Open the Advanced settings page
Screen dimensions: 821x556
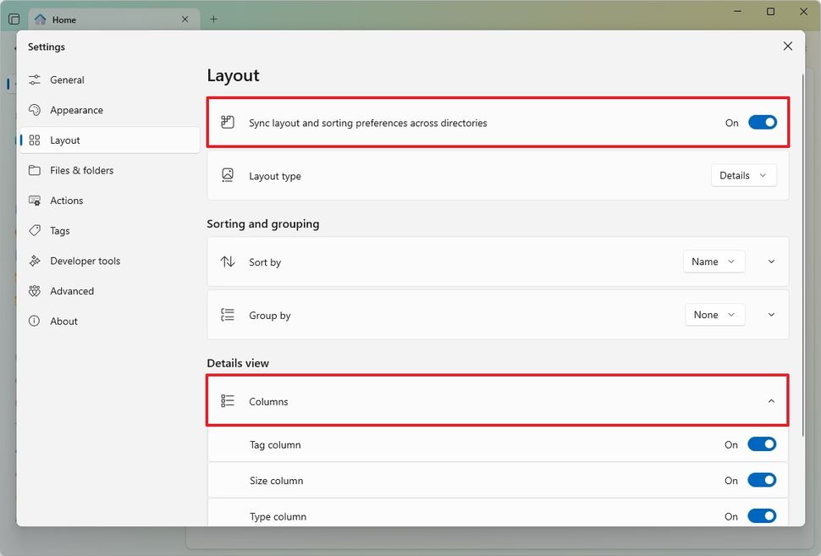pyautogui.click(x=34, y=290)
